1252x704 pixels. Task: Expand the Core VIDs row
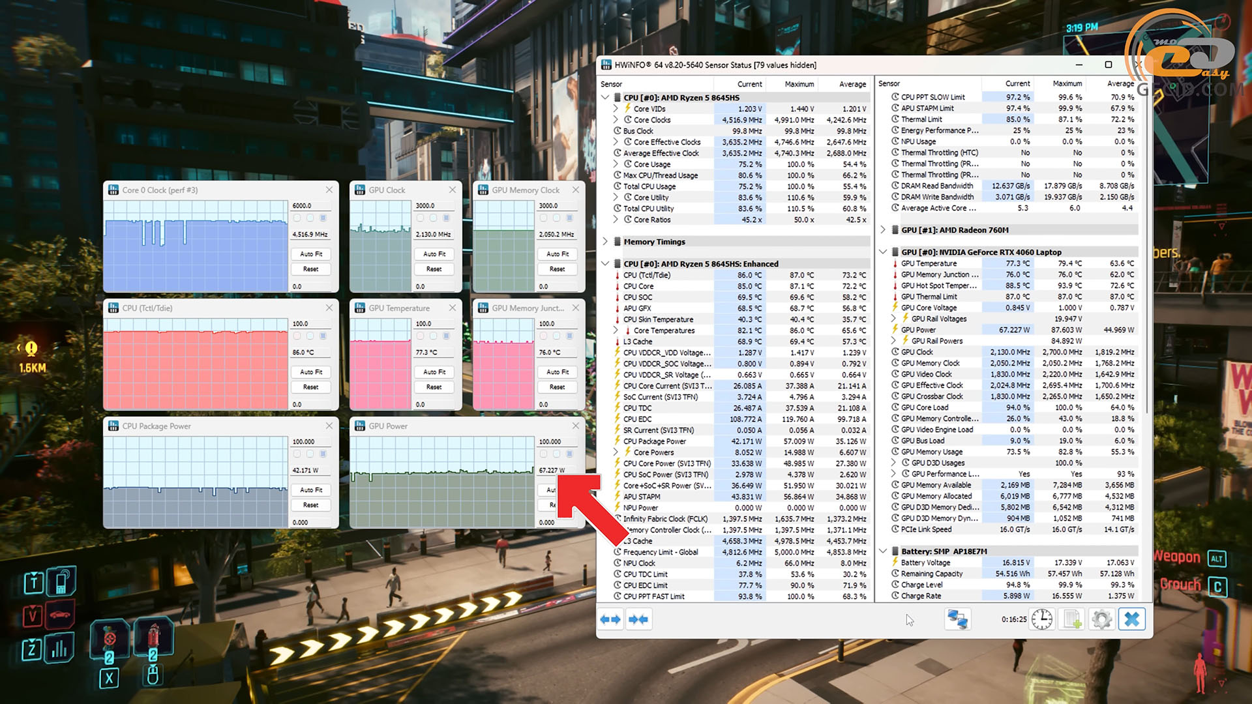point(616,109)
